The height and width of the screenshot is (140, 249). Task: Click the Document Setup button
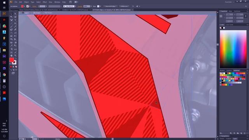[x=110, y=6]
